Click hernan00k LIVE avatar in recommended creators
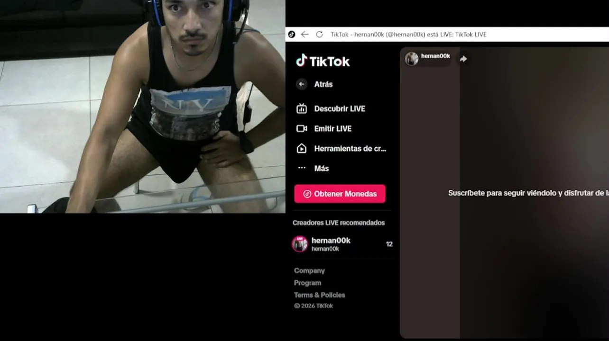This screenshot has height=341, width=609. [300, 244]
